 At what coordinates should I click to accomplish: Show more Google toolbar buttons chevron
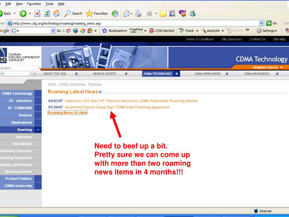(x=247, y=30)
